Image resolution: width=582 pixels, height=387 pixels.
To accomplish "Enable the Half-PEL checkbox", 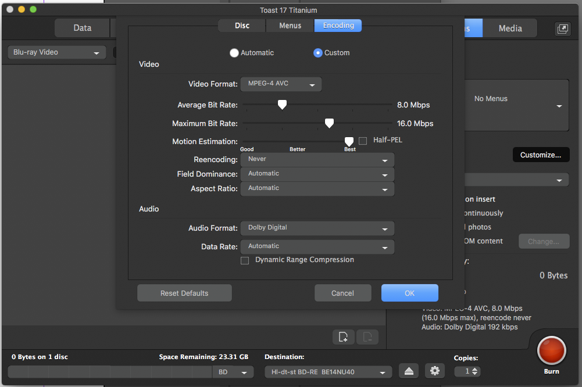I will pyautogui.click(x=363, y=141).
